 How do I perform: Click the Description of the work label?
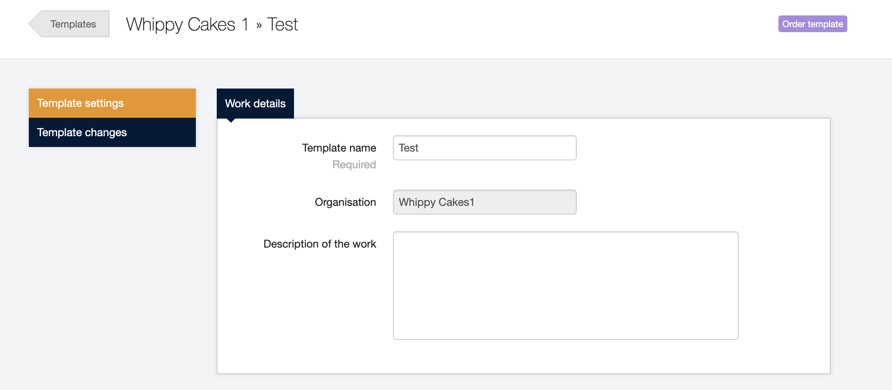[x=319, y=244]
